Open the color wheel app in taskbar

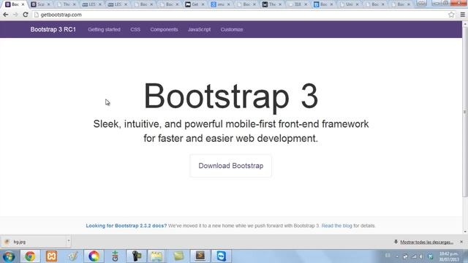click(x=94, y=256)
